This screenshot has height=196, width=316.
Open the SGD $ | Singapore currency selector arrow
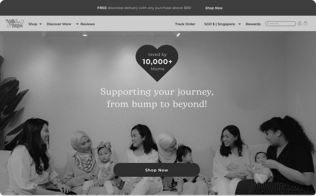tap(240, 24)
